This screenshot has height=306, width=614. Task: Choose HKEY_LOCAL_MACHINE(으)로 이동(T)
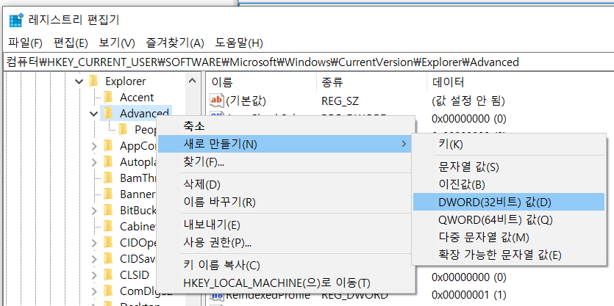coord(286,283)
